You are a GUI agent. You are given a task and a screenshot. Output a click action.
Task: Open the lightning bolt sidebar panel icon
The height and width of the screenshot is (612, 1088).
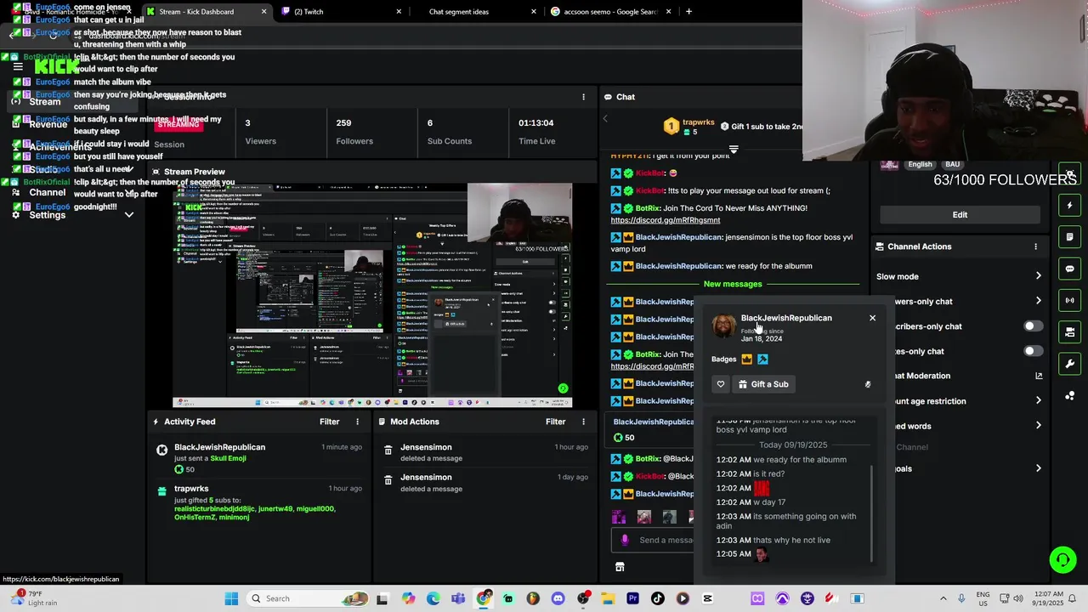1070,205
